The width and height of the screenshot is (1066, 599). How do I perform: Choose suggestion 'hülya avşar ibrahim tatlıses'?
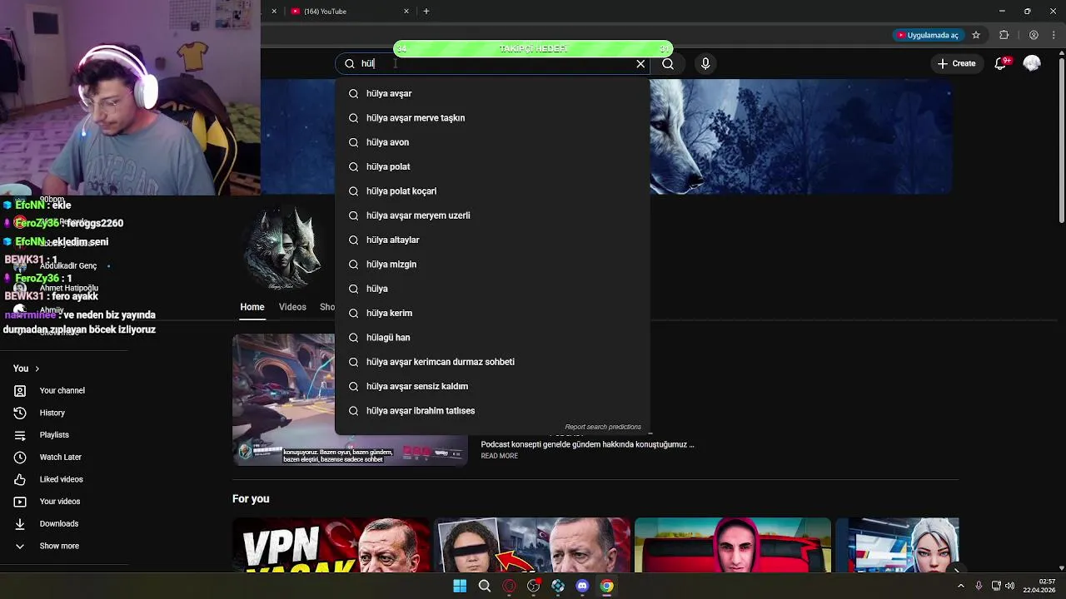[492, 411]
